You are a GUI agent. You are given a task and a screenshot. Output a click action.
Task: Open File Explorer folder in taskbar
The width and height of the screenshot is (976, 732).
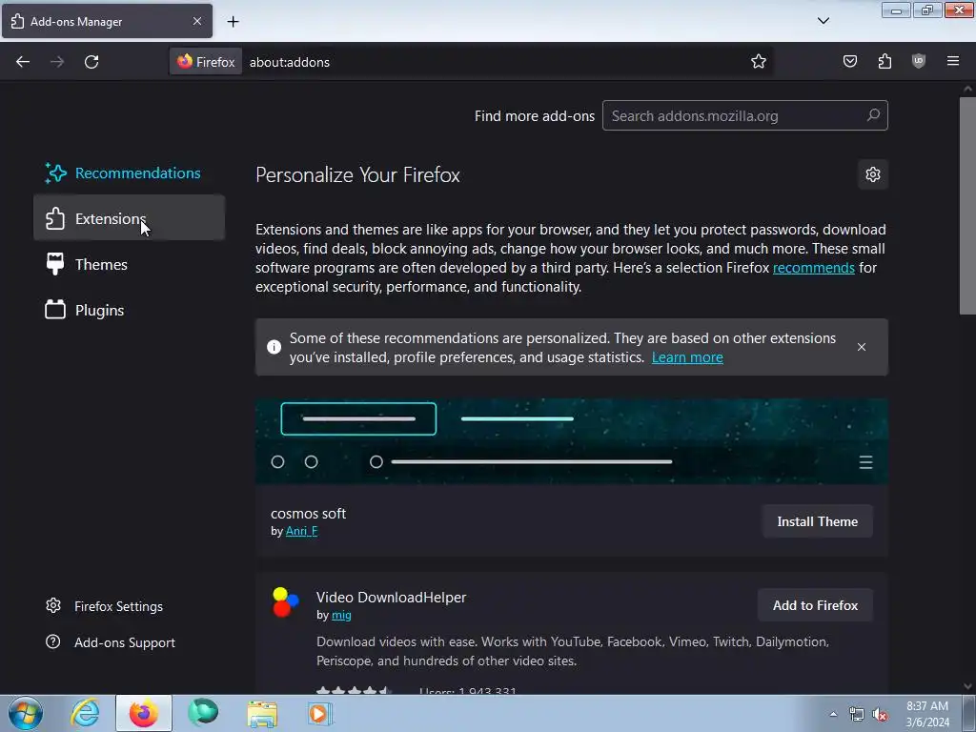(x=262, y=713)
